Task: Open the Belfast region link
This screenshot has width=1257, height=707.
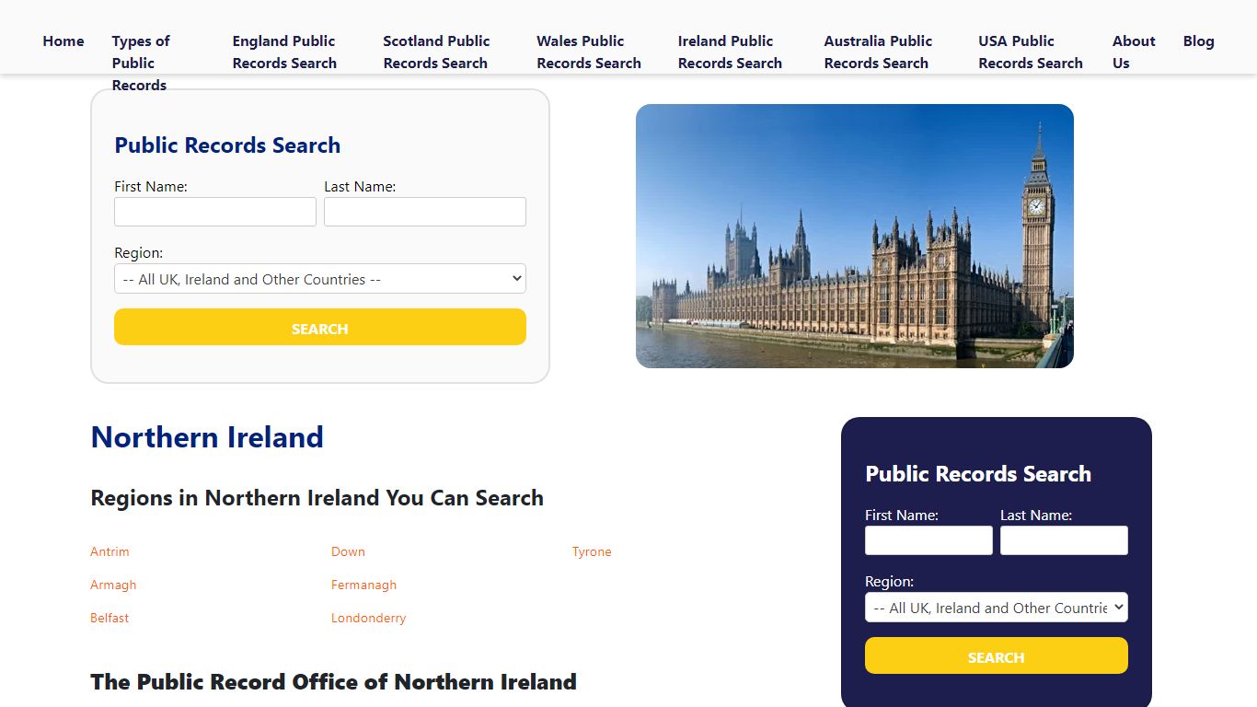Action: [x=110, y=618]
